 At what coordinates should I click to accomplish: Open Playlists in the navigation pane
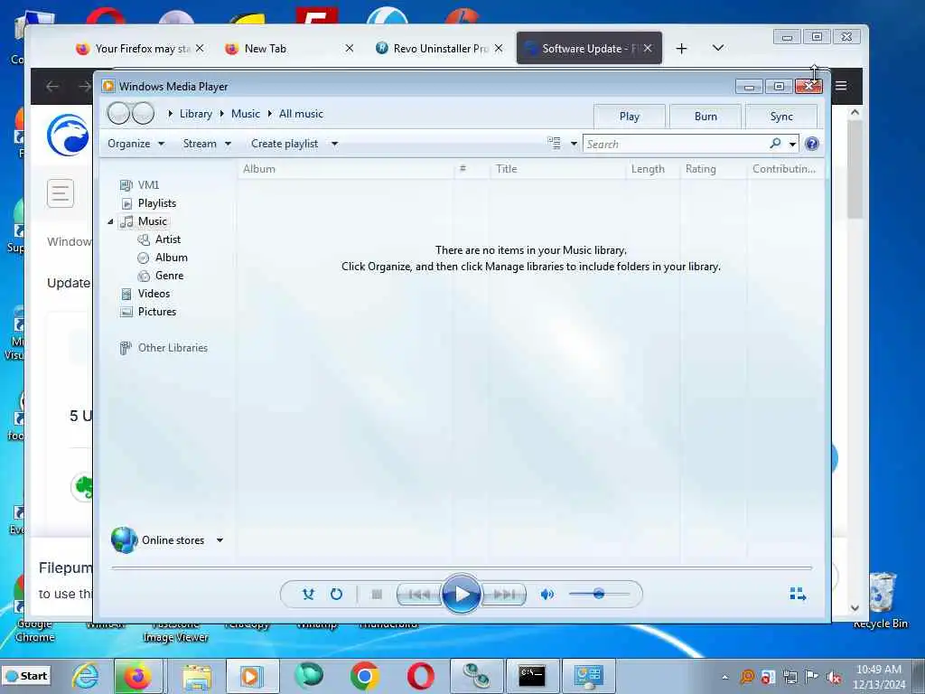[156, 203]
